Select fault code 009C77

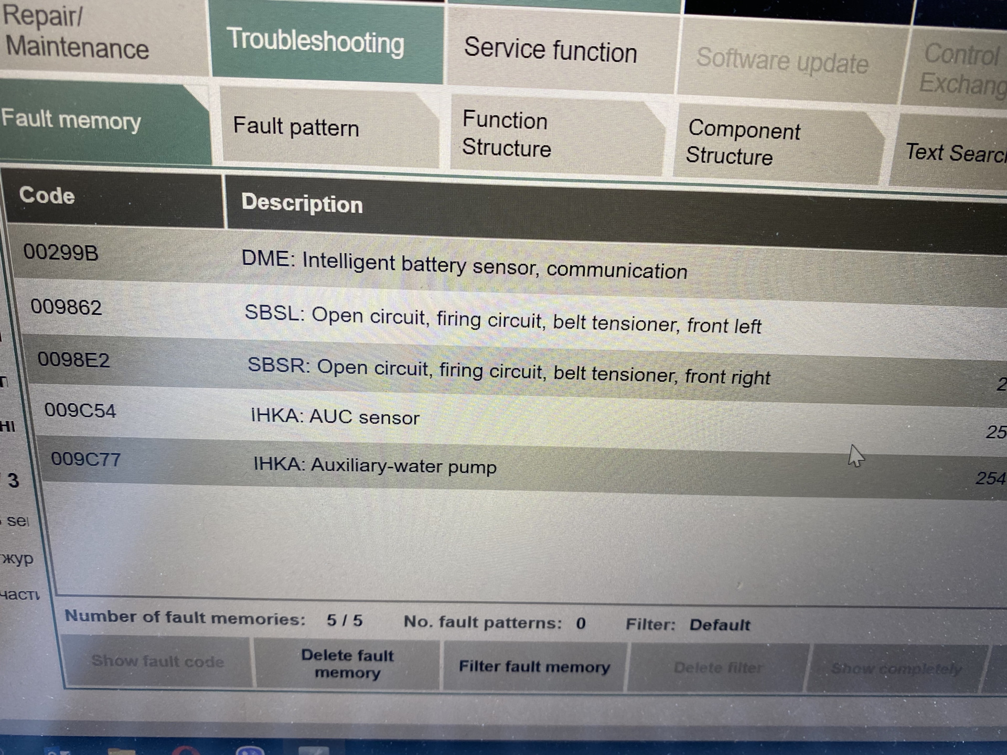[x=86, y=459]
